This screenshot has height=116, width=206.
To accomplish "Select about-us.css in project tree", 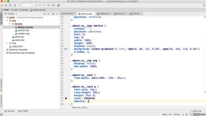I will click(x=25, y=27).
